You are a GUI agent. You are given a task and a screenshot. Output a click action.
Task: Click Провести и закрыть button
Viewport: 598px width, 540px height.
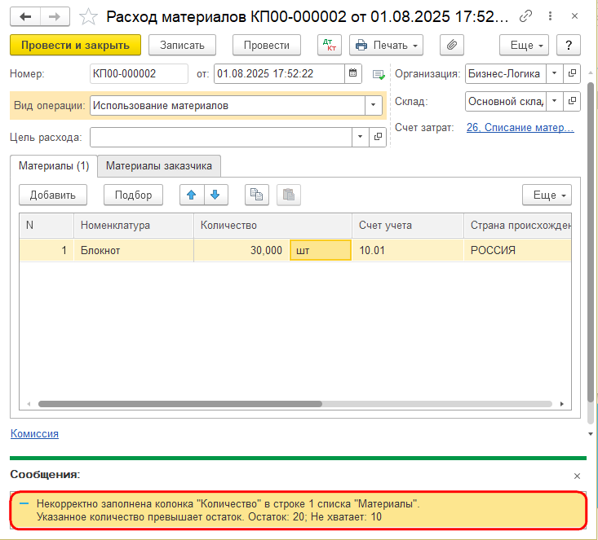(x=75, y=45)
